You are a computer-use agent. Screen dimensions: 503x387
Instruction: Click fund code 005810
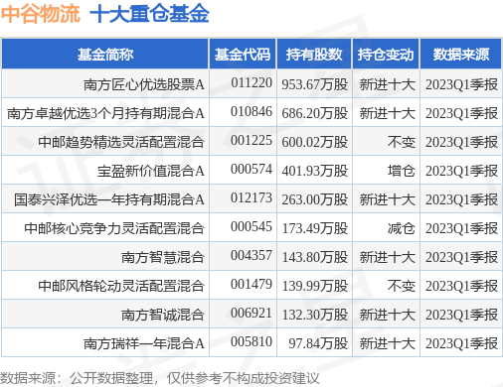pyautogui.click(x=251, y=341)
